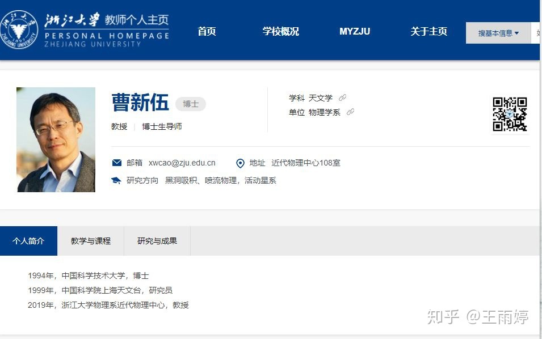Open the 搜基本信息 dropdown
This screenshot has width=542, height=339.
click(x=498, y=33)
